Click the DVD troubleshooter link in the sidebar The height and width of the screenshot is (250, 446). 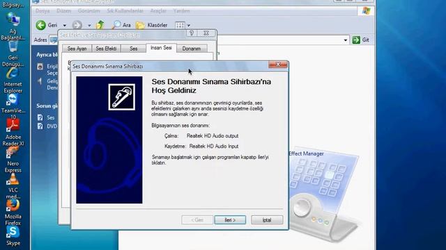tap(52, 126)
